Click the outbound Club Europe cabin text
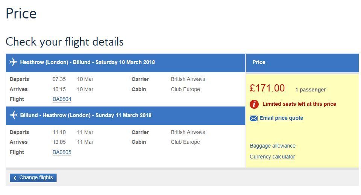The height and width of the screenshot is (195, 361). click(185, 89)
